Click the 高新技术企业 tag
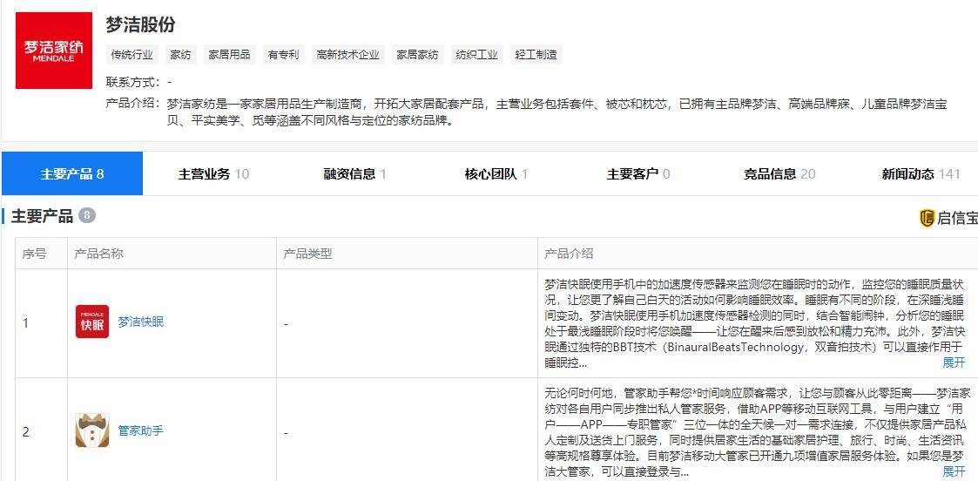978x481 pixels. (x=347, y=55)
